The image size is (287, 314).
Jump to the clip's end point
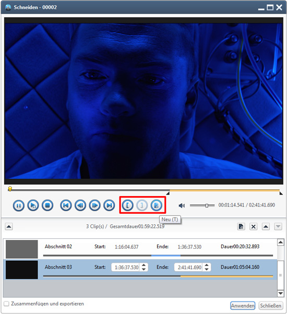[109, 206]
